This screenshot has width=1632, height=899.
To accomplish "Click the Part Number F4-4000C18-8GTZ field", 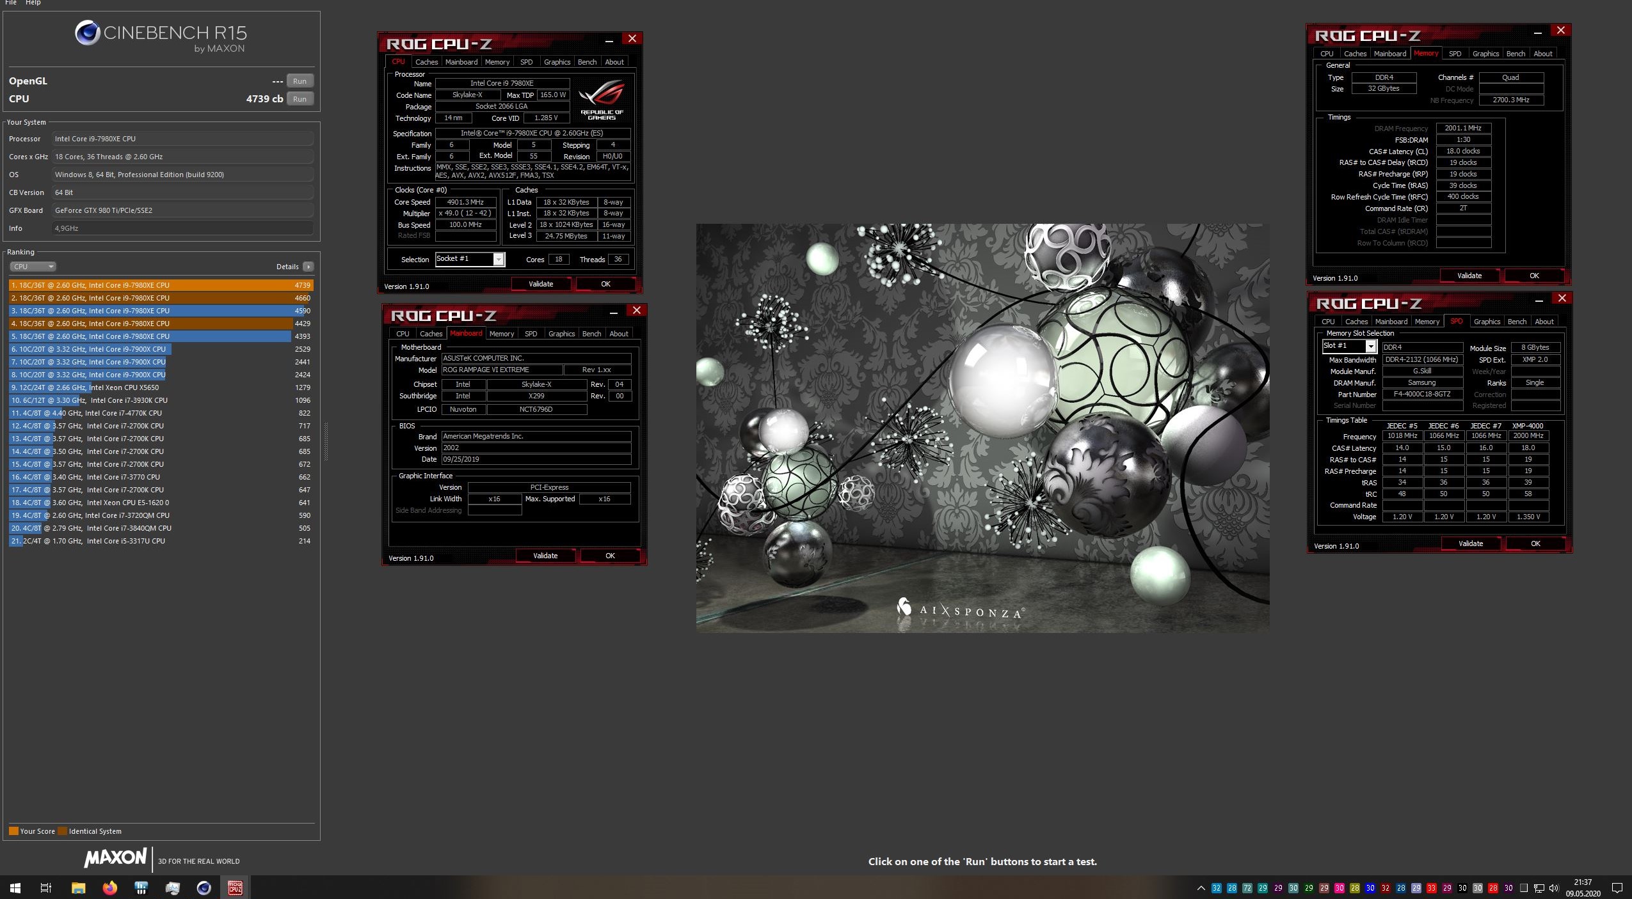I will [x=1422, y=395].
